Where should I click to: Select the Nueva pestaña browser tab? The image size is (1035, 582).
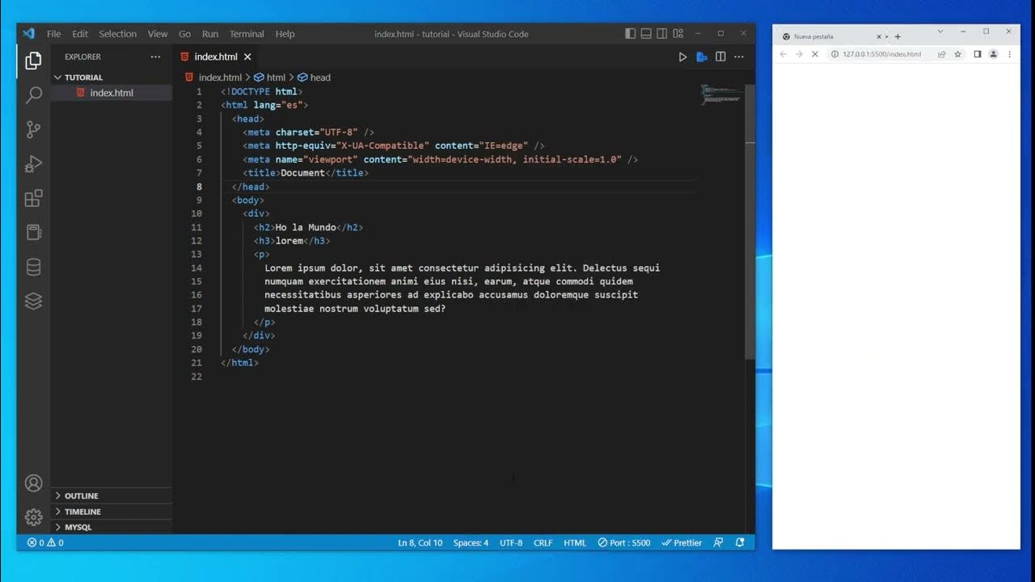(x=830, y=36)
